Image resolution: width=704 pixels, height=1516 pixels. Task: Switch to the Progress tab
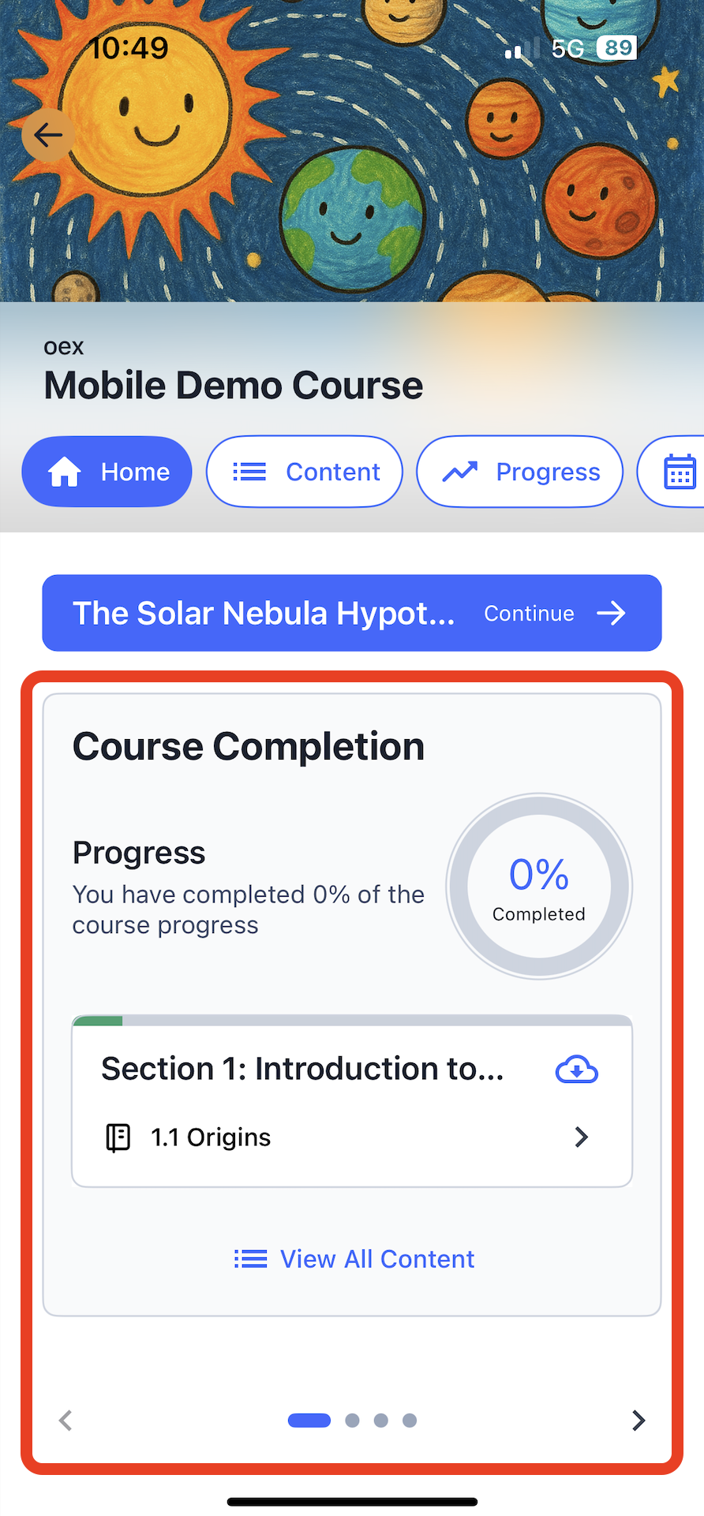(520, 472)
